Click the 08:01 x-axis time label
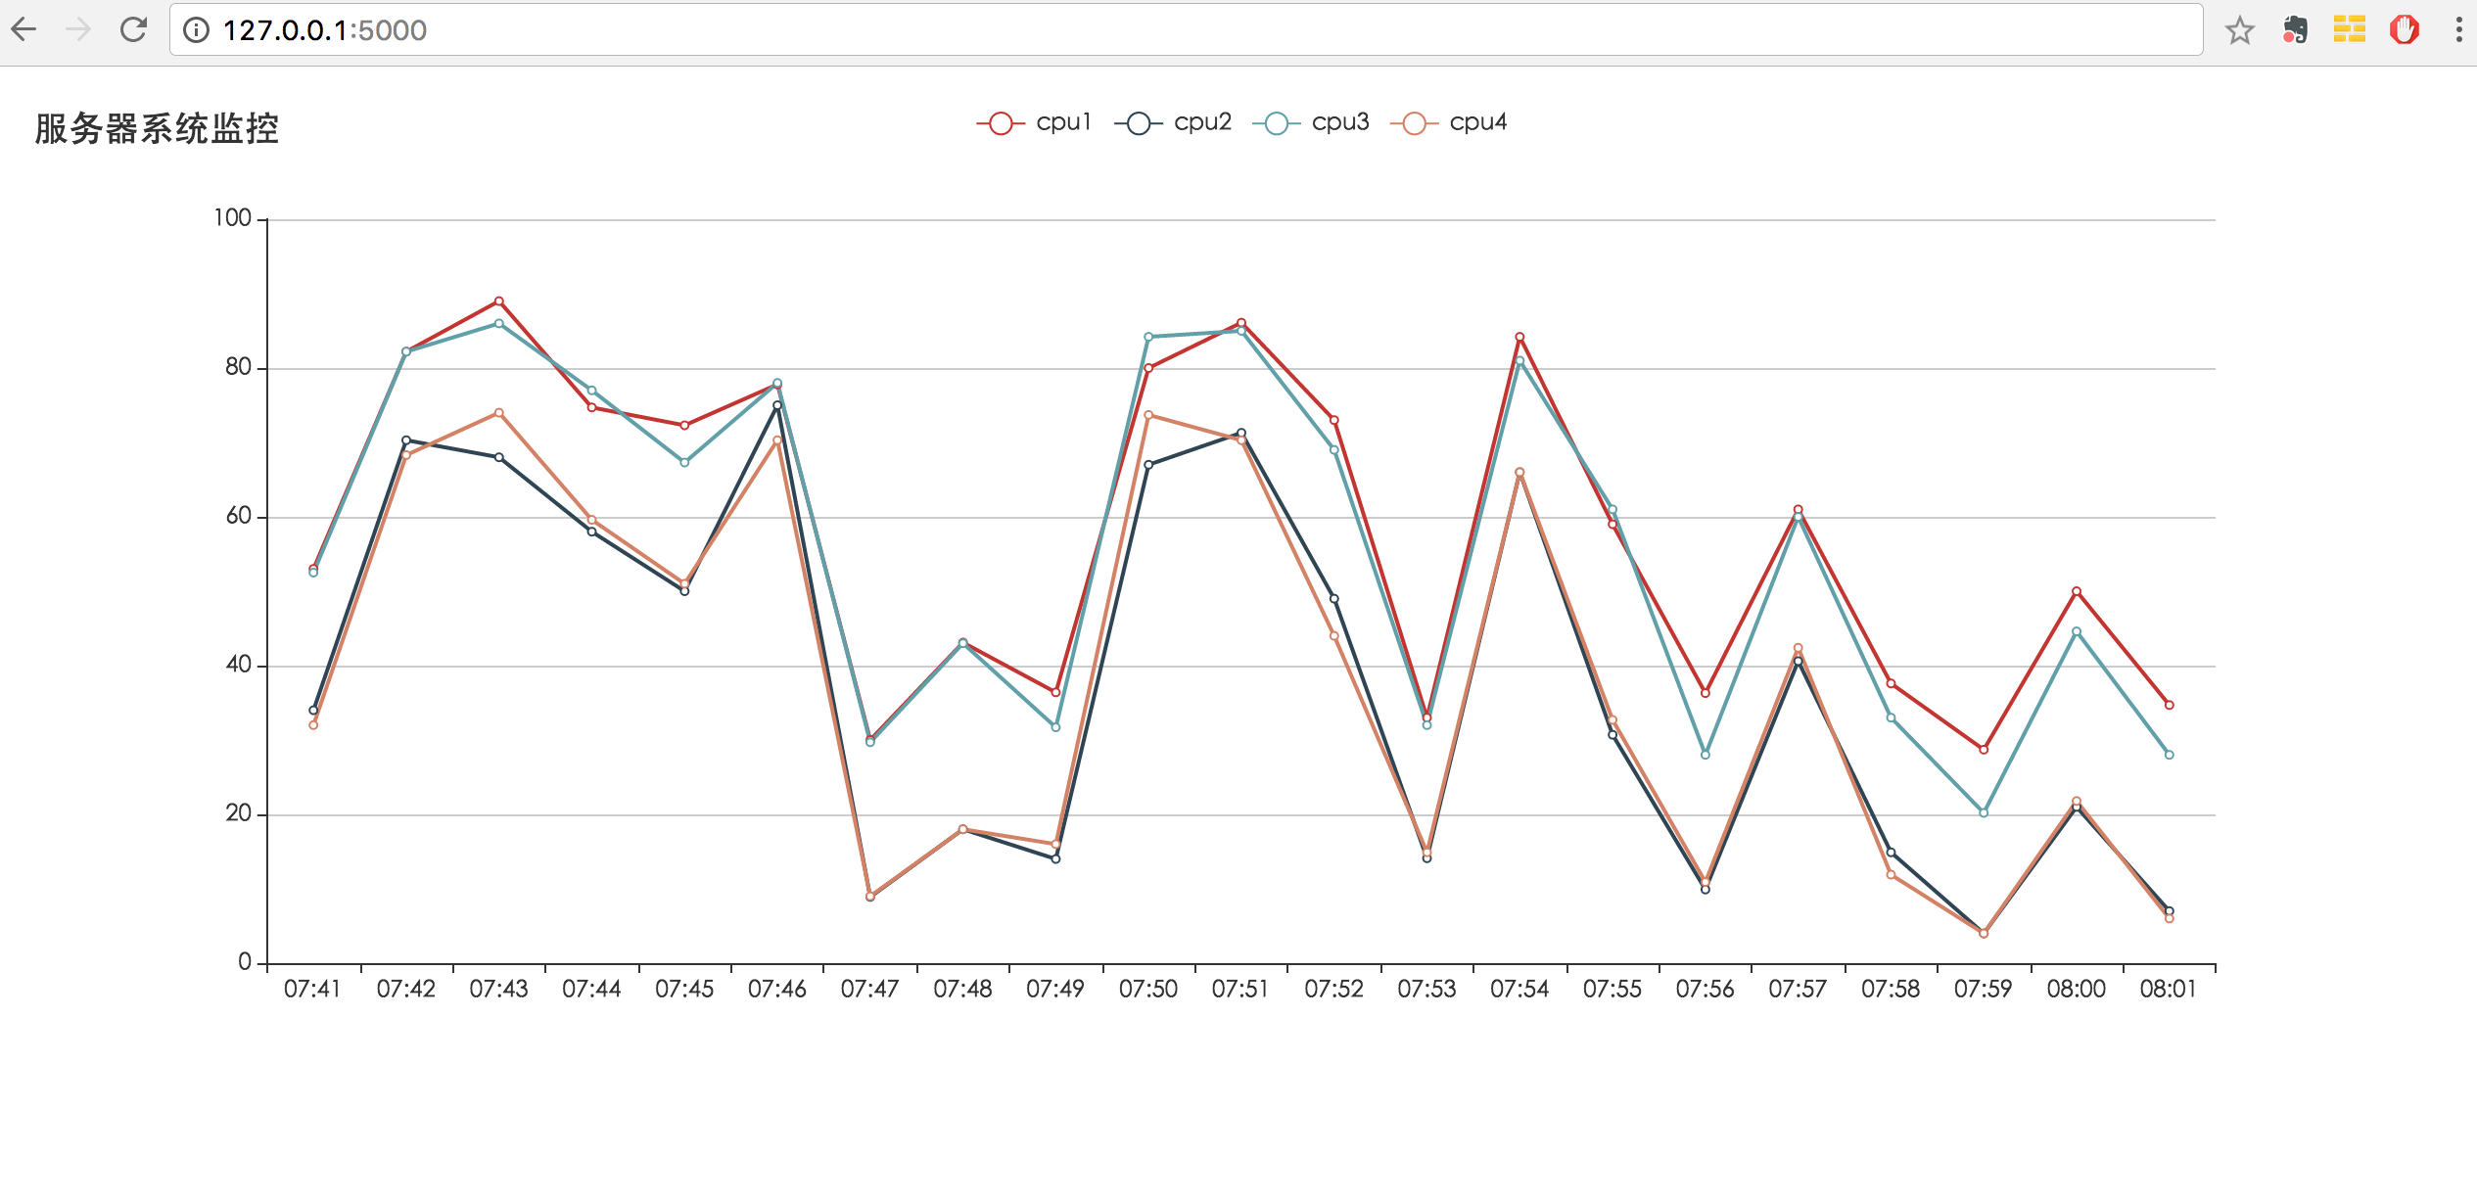Viewport: 2477px width, 1202px height. pyautogui.click(x=2168, y=990)
